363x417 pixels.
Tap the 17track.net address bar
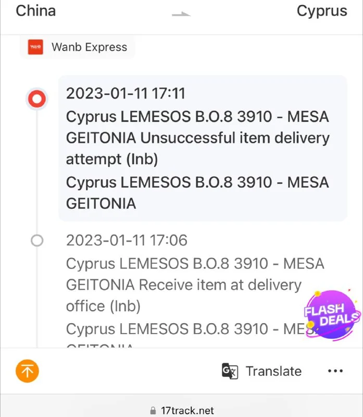(187, 411)
